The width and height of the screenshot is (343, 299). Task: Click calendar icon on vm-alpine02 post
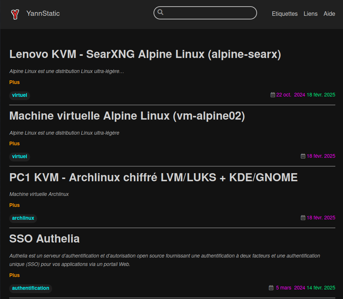(303, 156)
